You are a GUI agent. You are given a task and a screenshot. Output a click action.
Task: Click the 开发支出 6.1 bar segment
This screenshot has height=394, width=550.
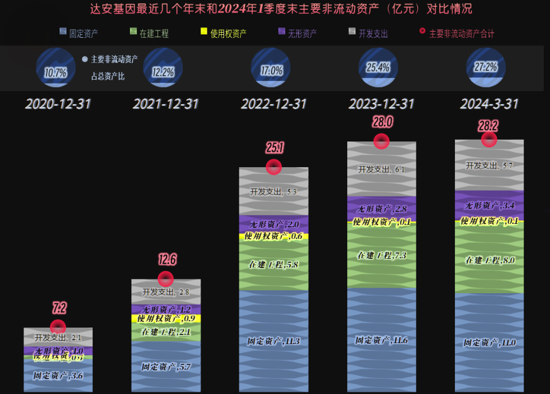(x=382, y=169)
